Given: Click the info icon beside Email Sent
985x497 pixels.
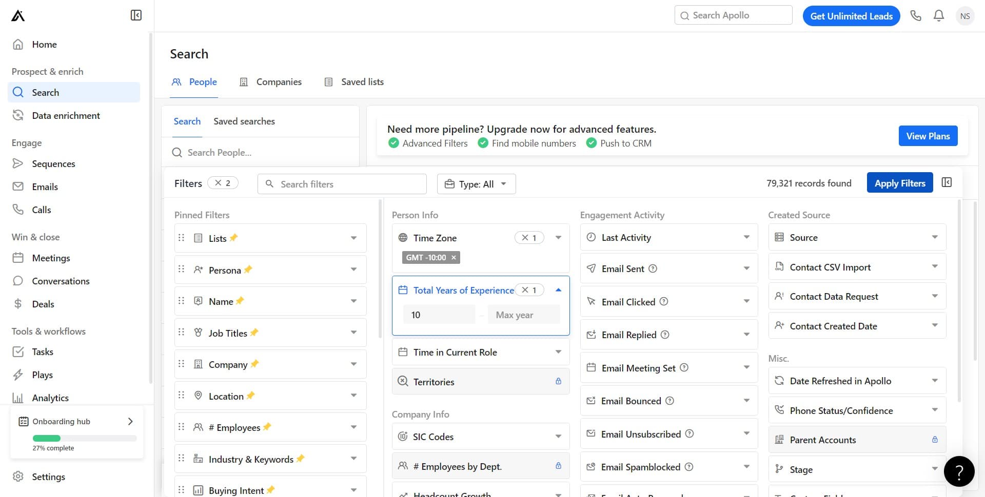Looking at the screenshot, I should click(x=653, y=268).
